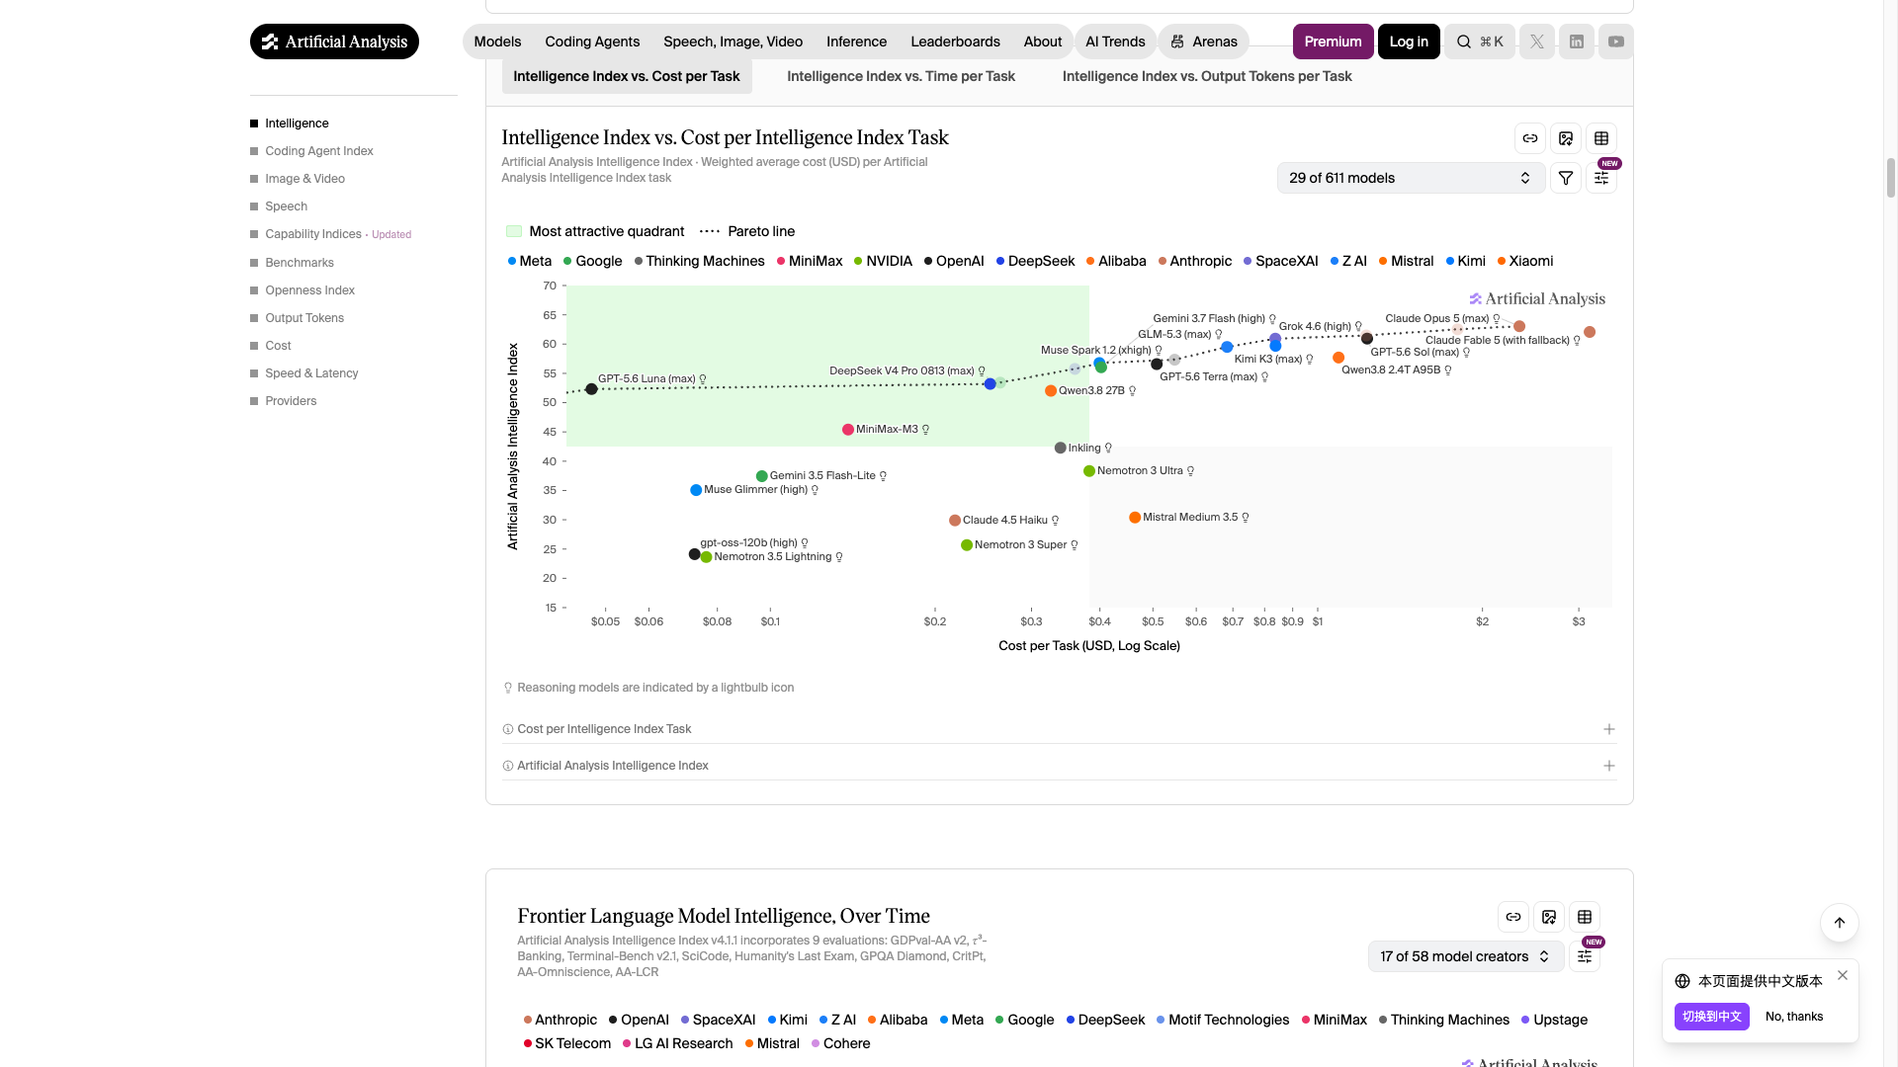Open the X (Twitter) social icon
Image resolution: width=1898 pixels, height=1067 pixels.
[x=1536, y=41]
